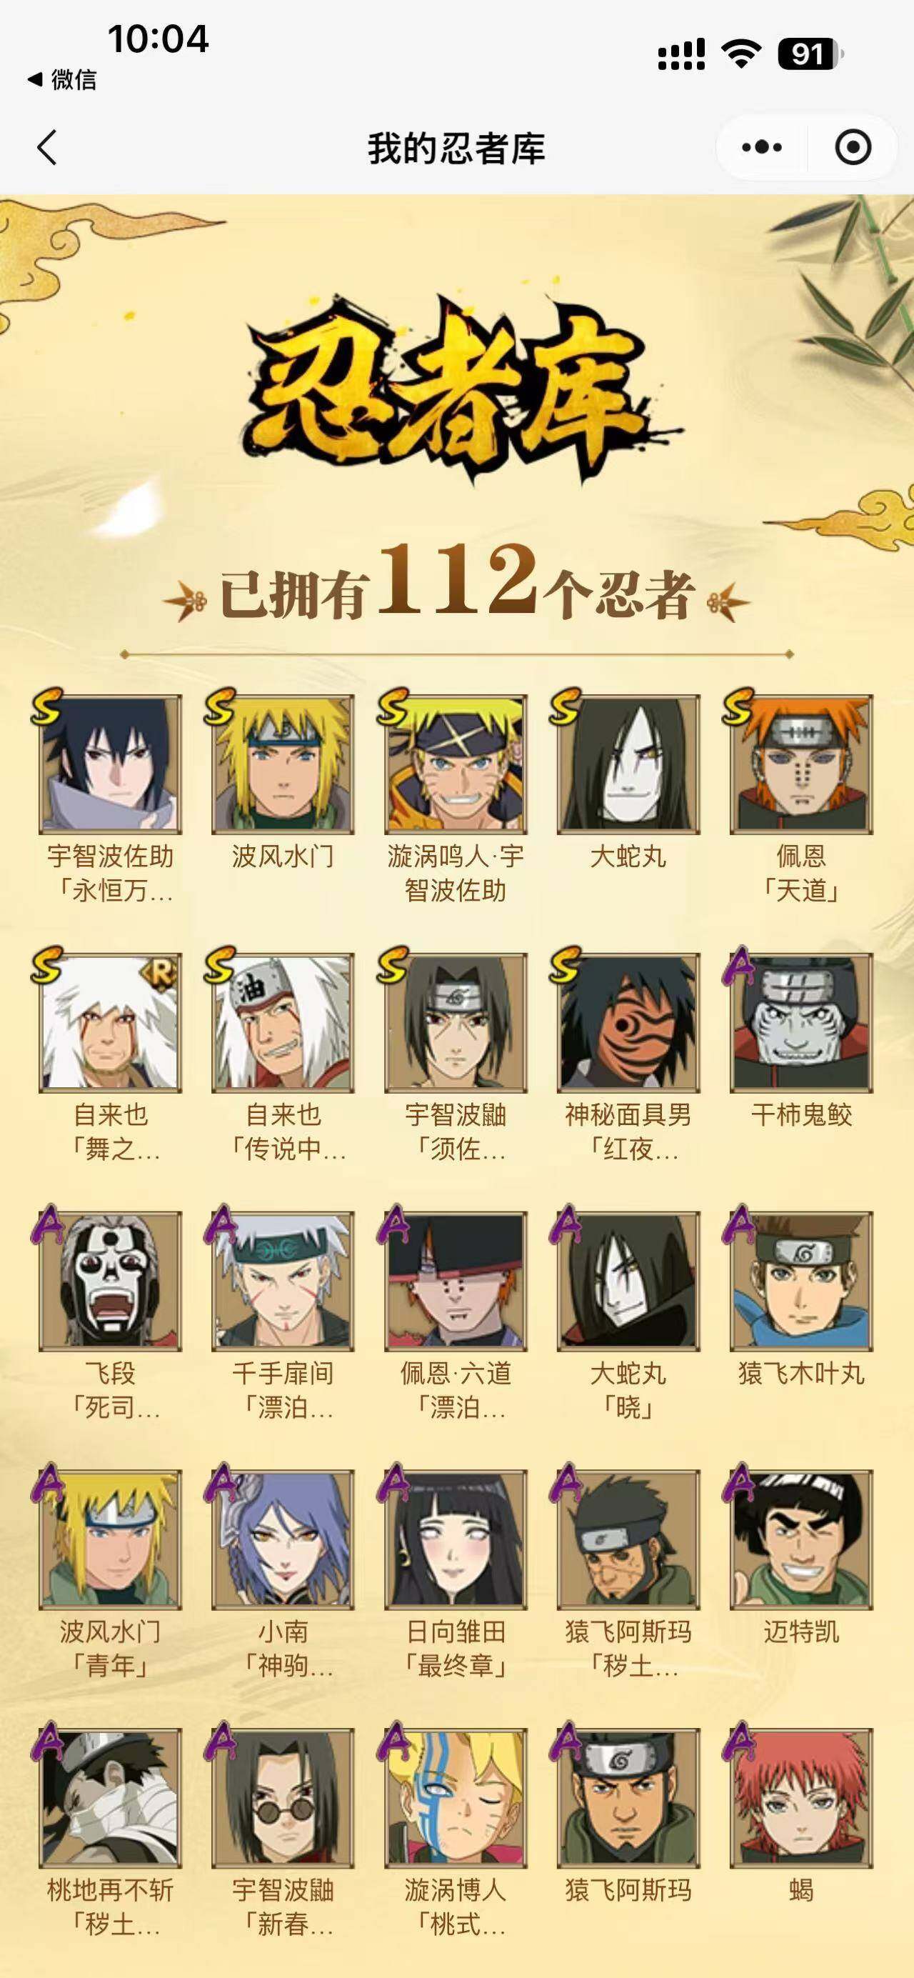914x1978 pixels.
Task: Return to WeChat via the status bar link
Action: pos(62,79)
